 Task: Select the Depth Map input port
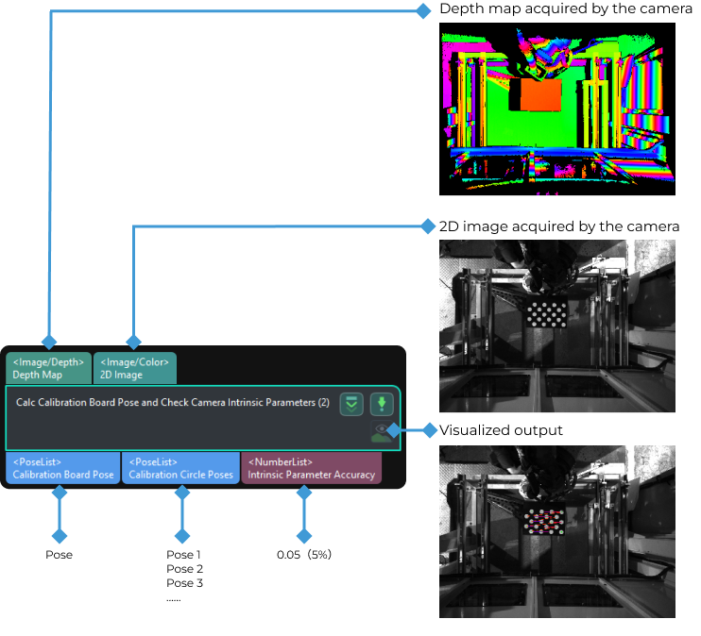point(48,368)
